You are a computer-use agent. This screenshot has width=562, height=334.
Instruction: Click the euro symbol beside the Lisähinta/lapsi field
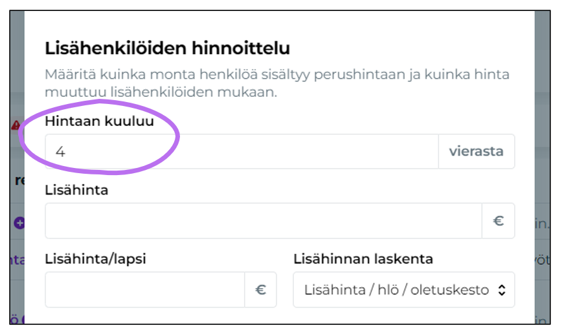click(260, 290)
